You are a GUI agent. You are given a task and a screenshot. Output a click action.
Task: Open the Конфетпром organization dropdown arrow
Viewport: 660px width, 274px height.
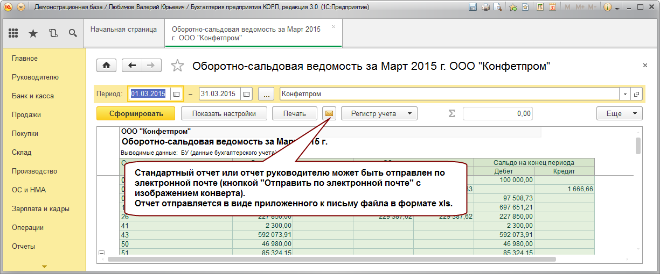pyautogui.click(x=625, y=93)
